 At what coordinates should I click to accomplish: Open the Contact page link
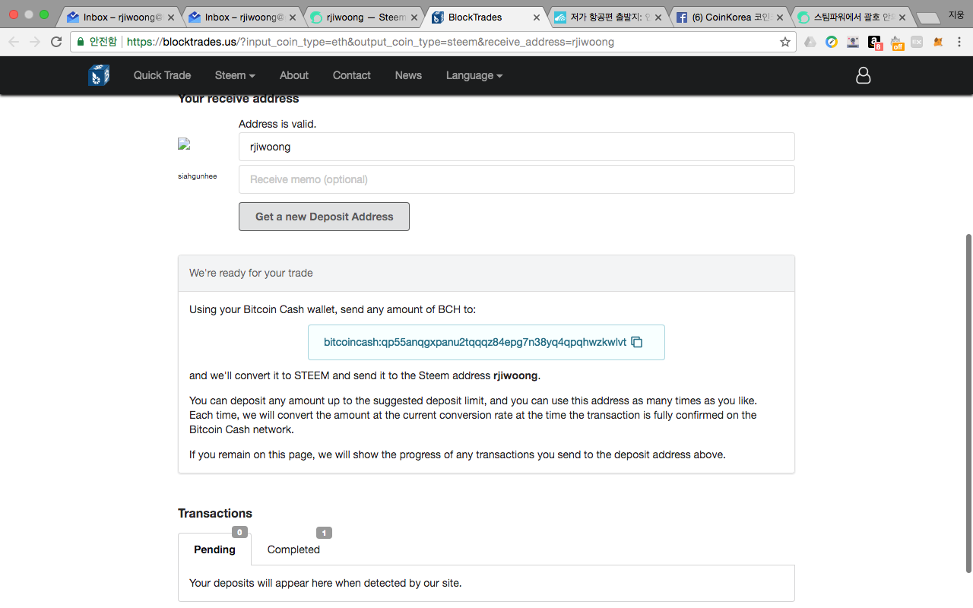pos(351,75)
